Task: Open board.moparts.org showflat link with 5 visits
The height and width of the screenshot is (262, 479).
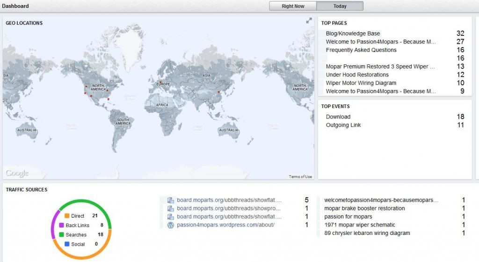Action: click(x=229, y=200)
